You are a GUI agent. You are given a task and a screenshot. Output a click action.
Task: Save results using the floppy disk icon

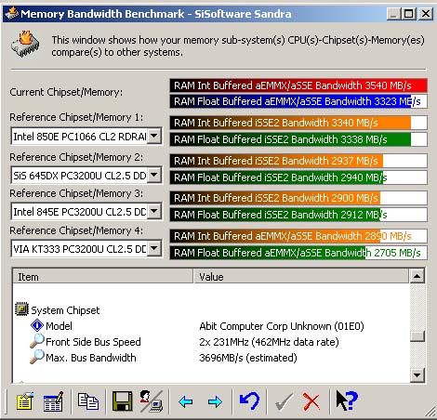[122, 401]
